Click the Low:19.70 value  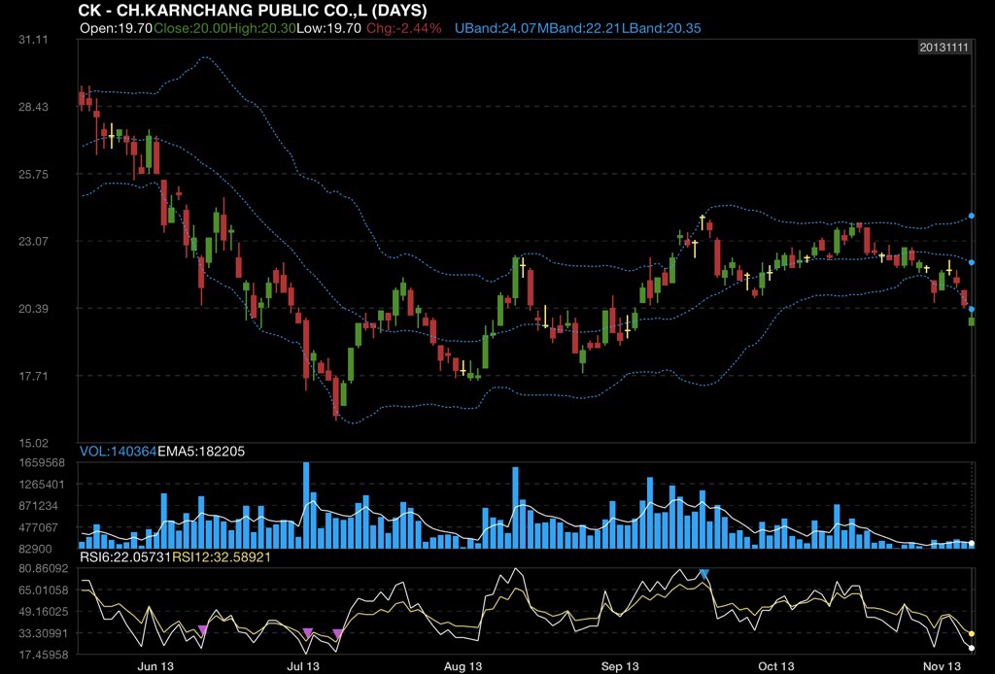328,28
